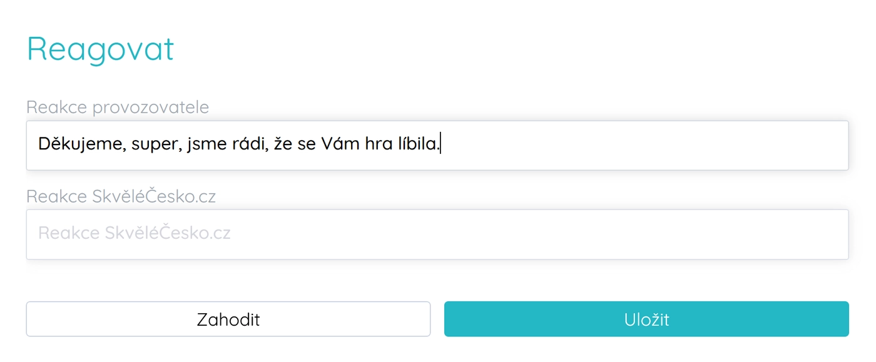This screenshot has height=362, width=876.
Task: Select the Reakce provozovatele field label
Action: (118, 107)
